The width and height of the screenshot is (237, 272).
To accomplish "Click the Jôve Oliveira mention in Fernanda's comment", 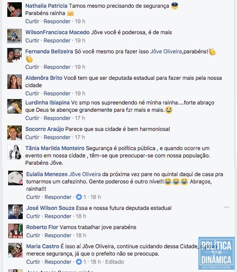I will (x=166, y=52).
